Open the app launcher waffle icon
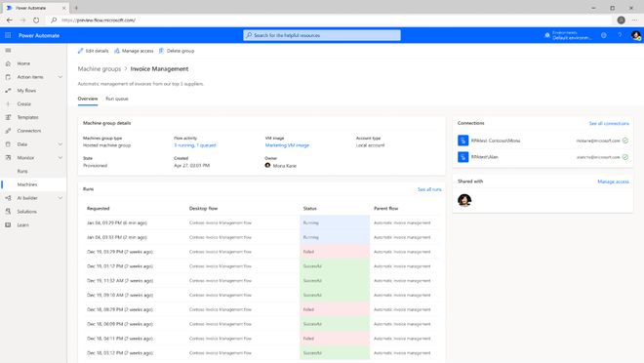Viewport: 644px width, 363px height. 8,35
